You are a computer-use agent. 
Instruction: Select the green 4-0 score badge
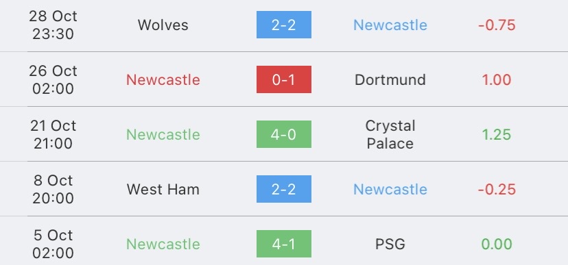click(x=283, y=134)
